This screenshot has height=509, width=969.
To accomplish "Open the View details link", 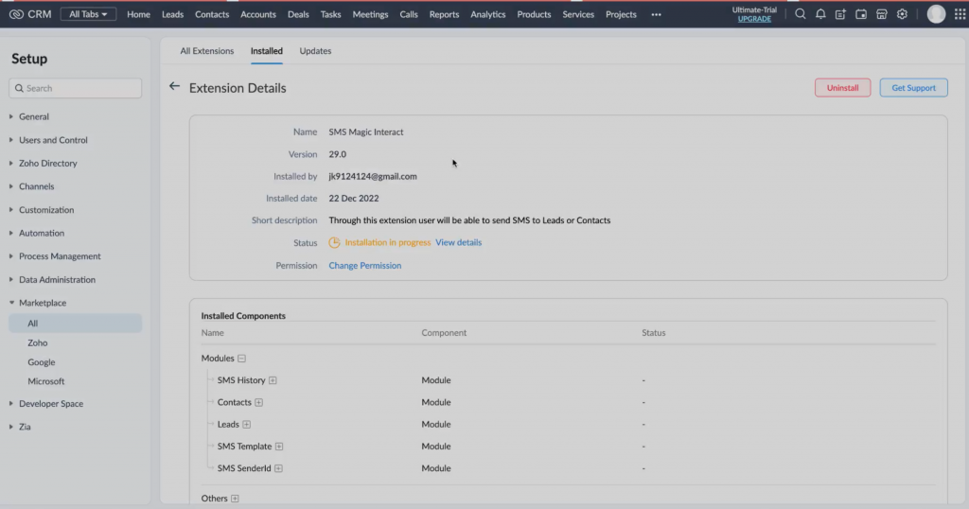I will (459, 243).
